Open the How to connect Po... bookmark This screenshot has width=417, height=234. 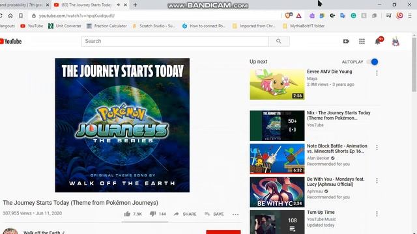[x=204, y=26]
